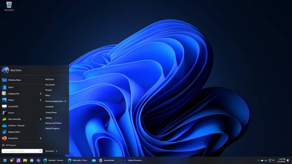Open Microsoft Teams taskbar icon
This screenshot has height=164, width=292.
coord(38,160)
